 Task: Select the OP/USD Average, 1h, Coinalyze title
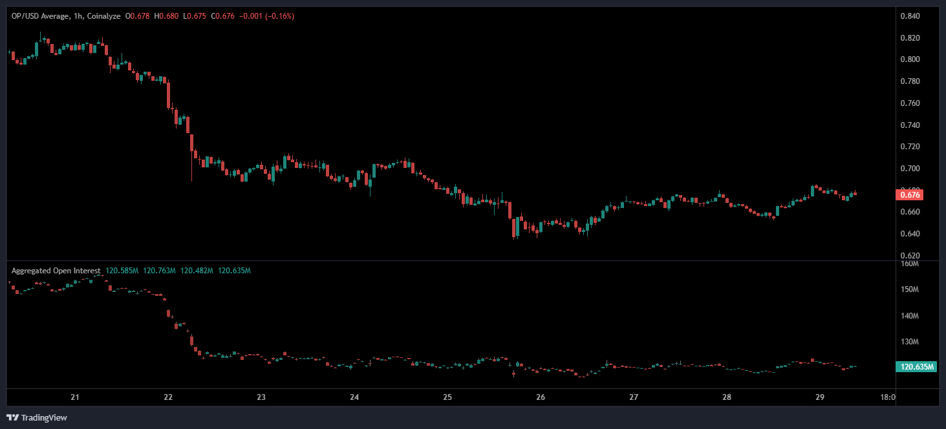pos(66,16)
